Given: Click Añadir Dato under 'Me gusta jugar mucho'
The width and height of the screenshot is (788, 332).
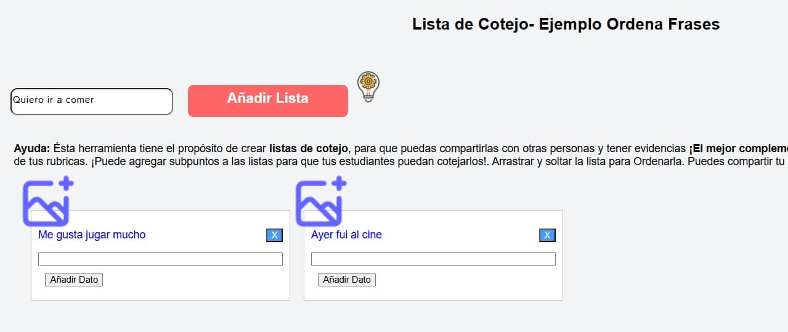Looking at the screenshot, I should [x=74, y=280].
